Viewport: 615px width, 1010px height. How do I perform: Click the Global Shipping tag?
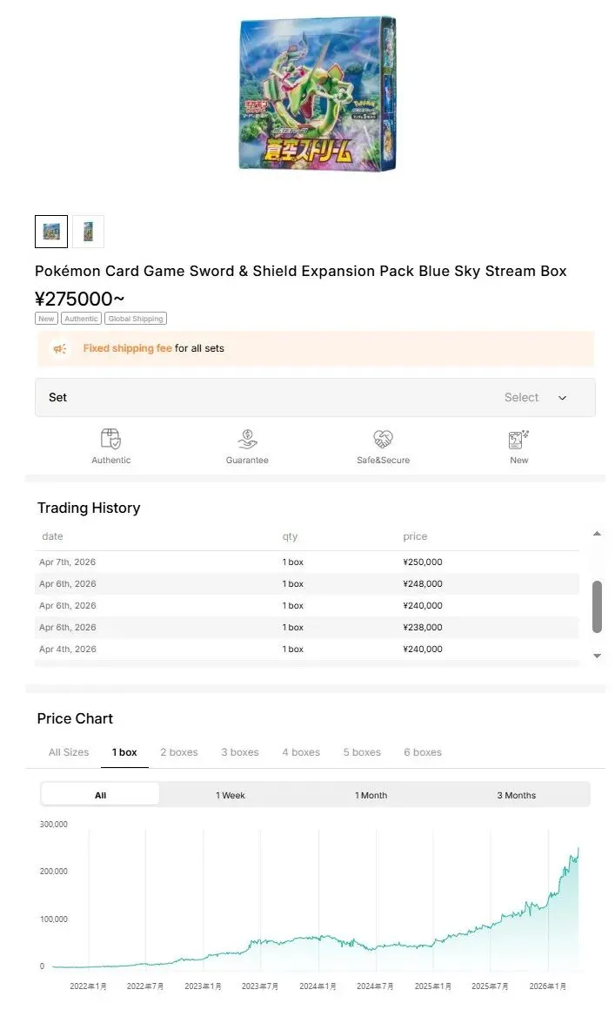tap(135, 320)
